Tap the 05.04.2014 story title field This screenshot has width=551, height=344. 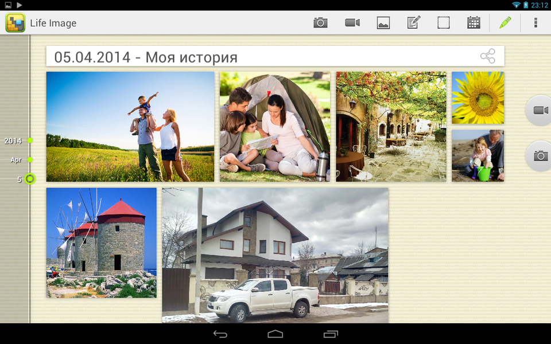pyautogui.click(x=275, y=56)
